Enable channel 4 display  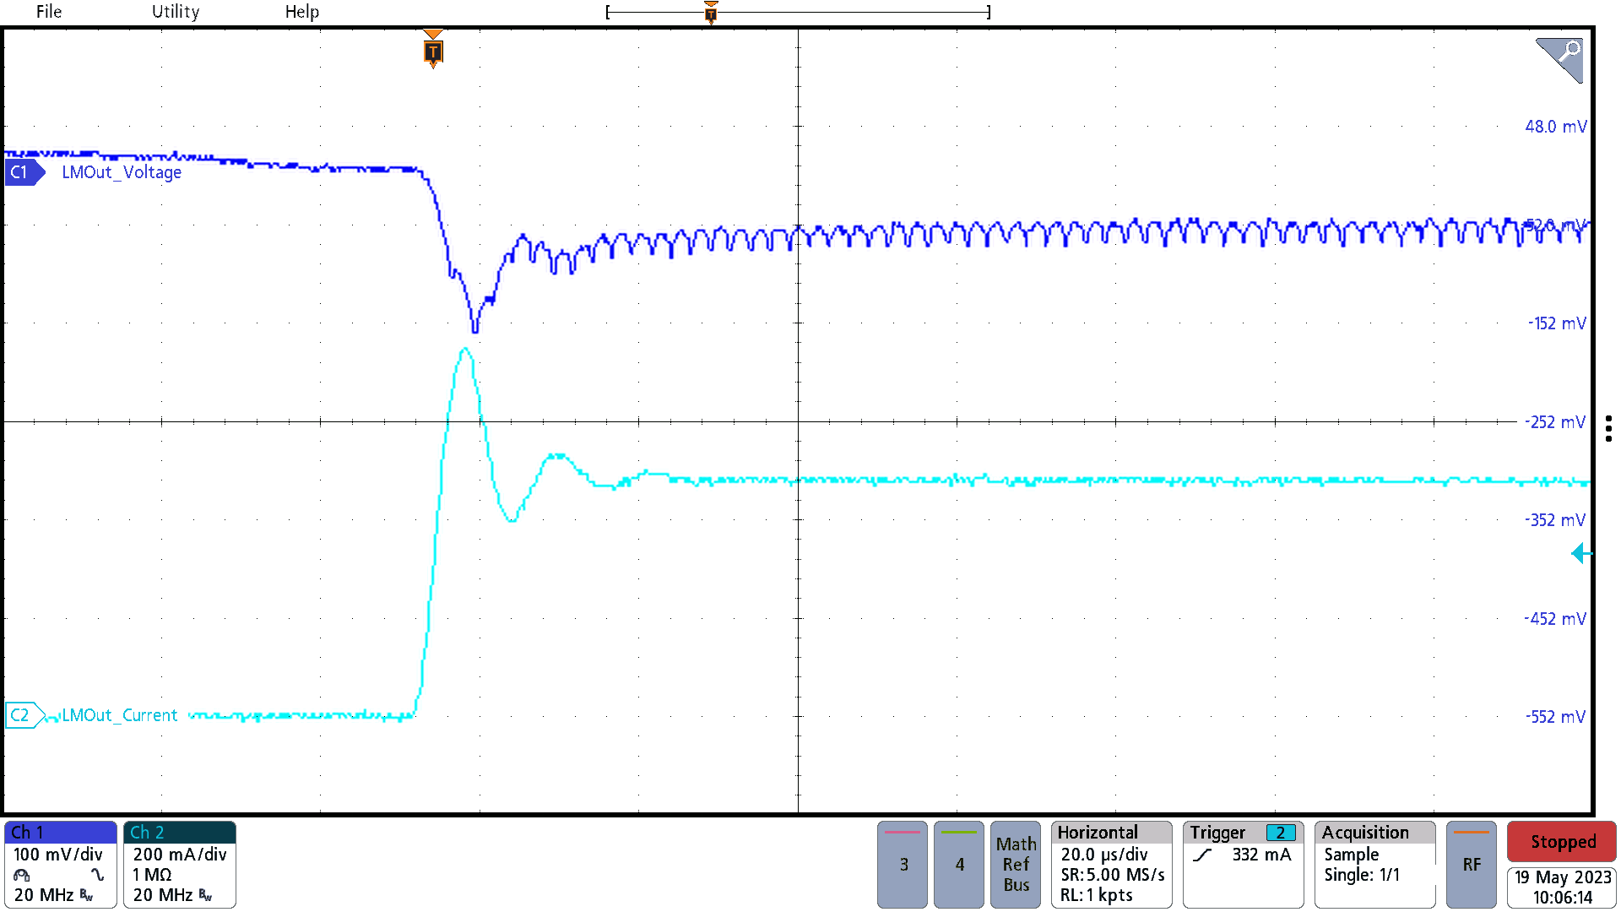pyautogui.click(x=958, y=864)
